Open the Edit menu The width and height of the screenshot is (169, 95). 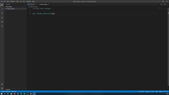point(8,2)
